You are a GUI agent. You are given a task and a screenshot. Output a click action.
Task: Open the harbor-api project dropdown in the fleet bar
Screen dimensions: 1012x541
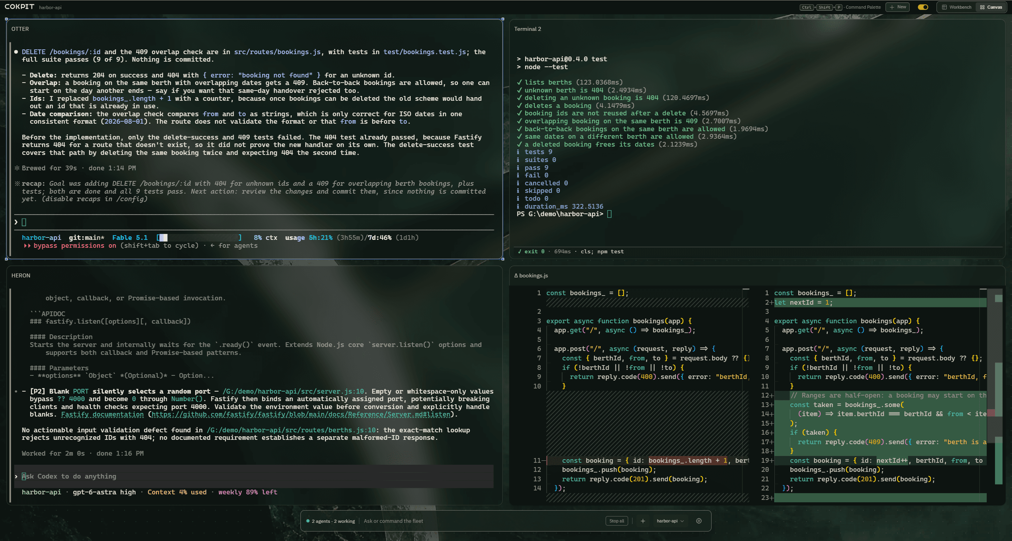point(670,521)
